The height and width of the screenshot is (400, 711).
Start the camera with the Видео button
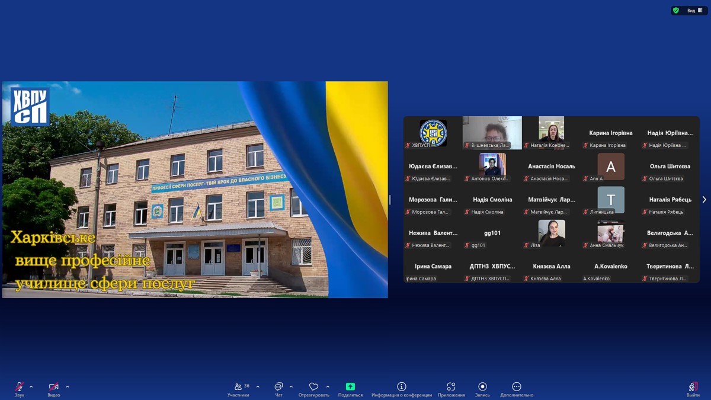[54, 389]
